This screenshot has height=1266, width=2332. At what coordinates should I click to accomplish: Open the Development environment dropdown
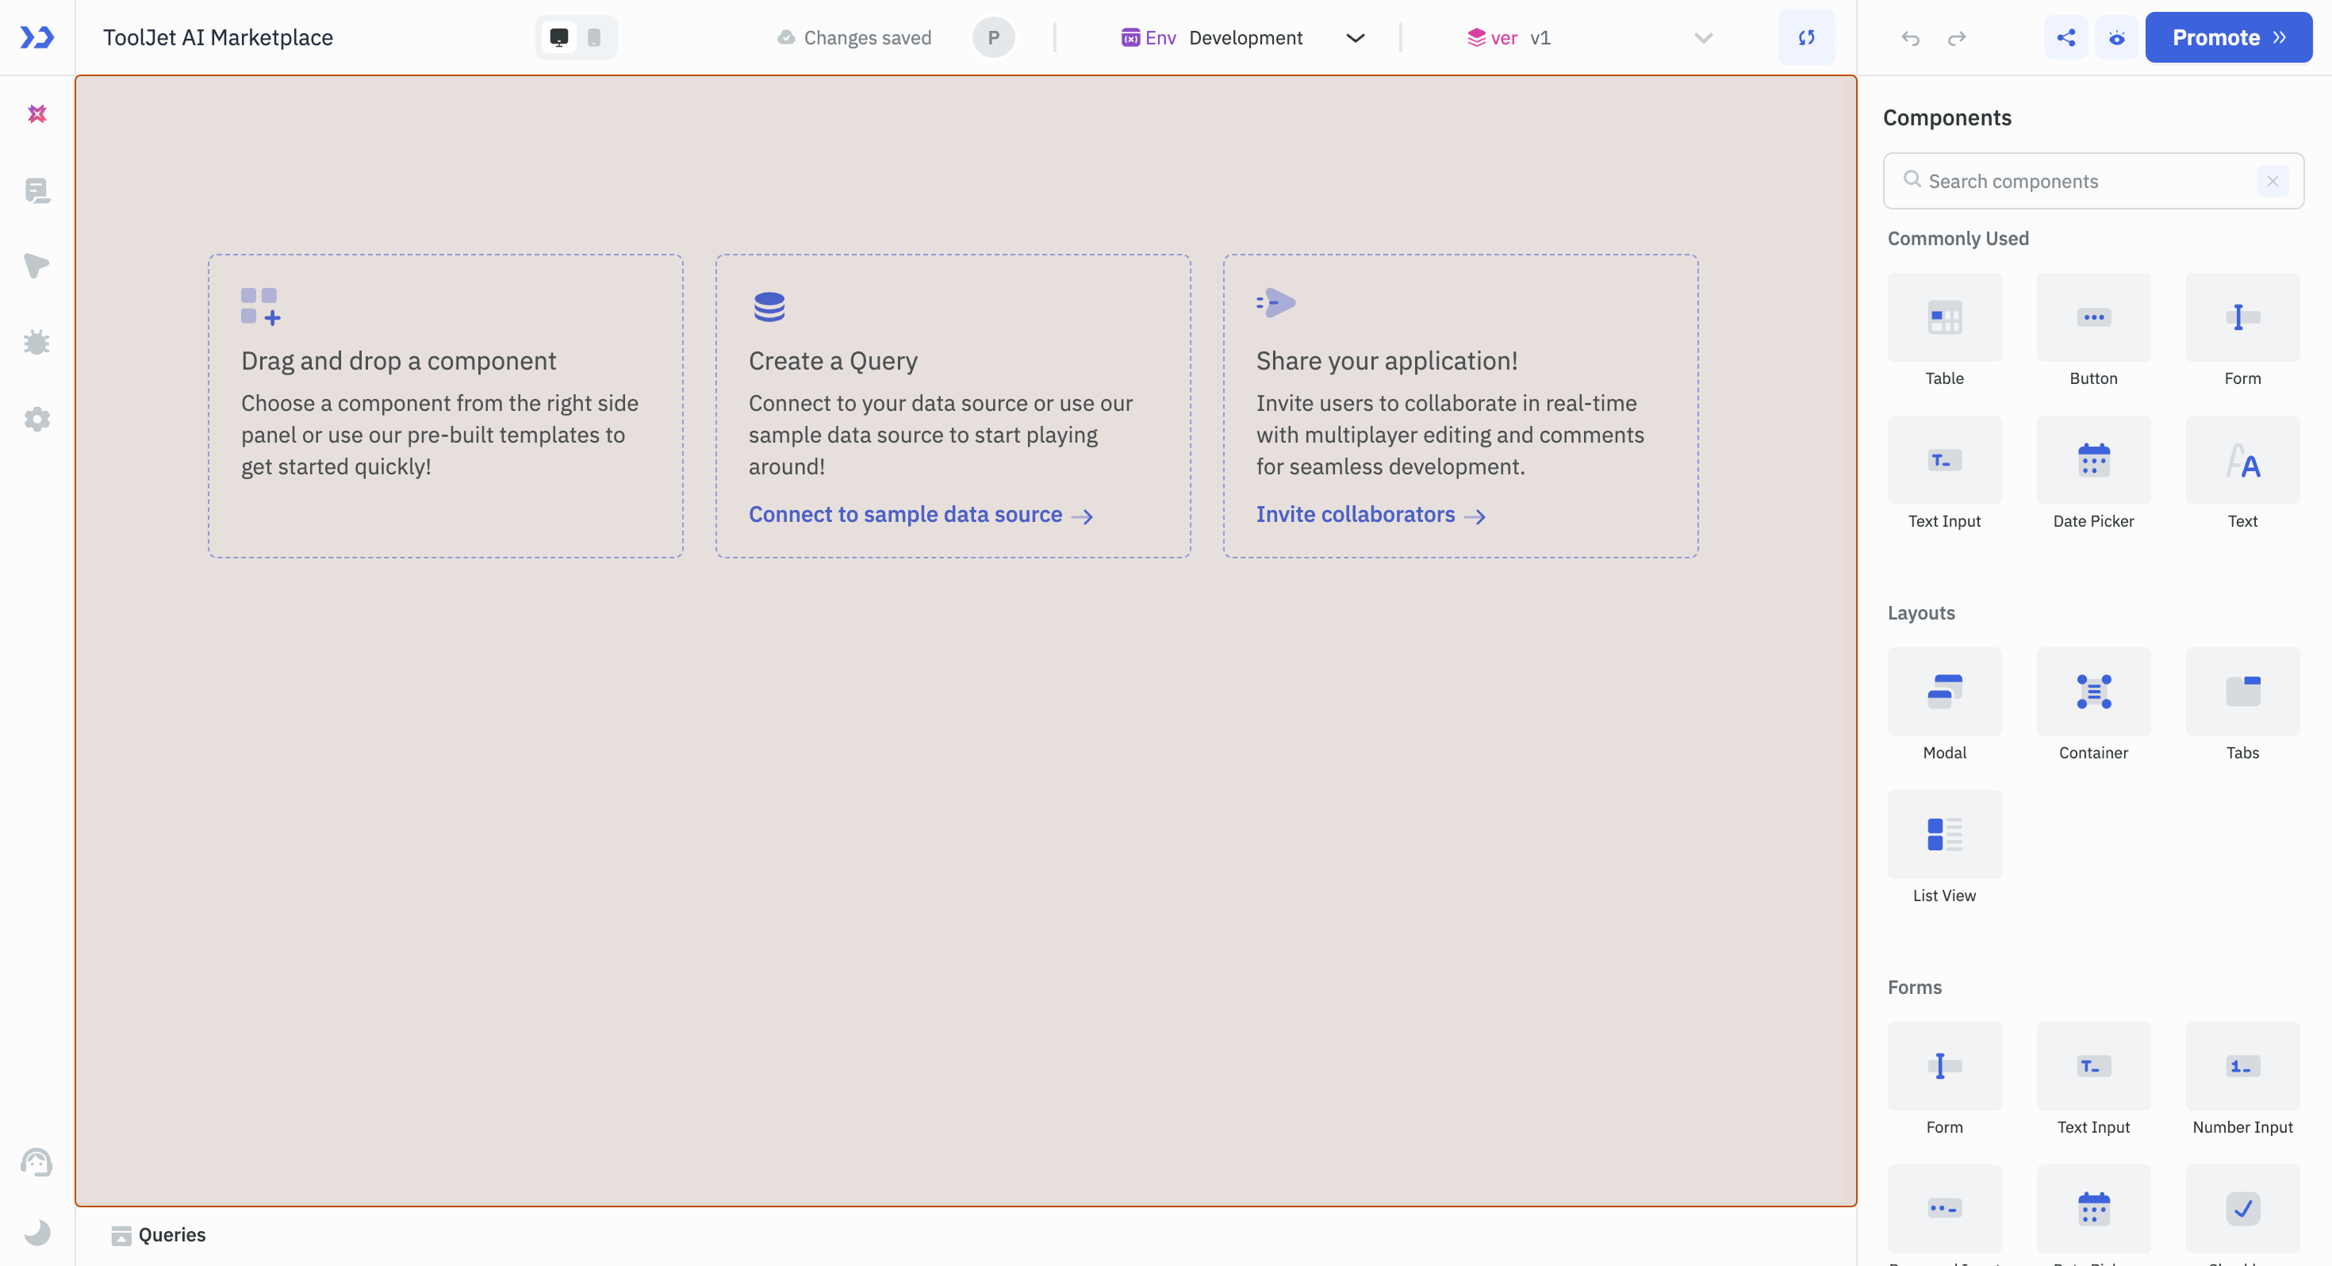pos(1356,38)
